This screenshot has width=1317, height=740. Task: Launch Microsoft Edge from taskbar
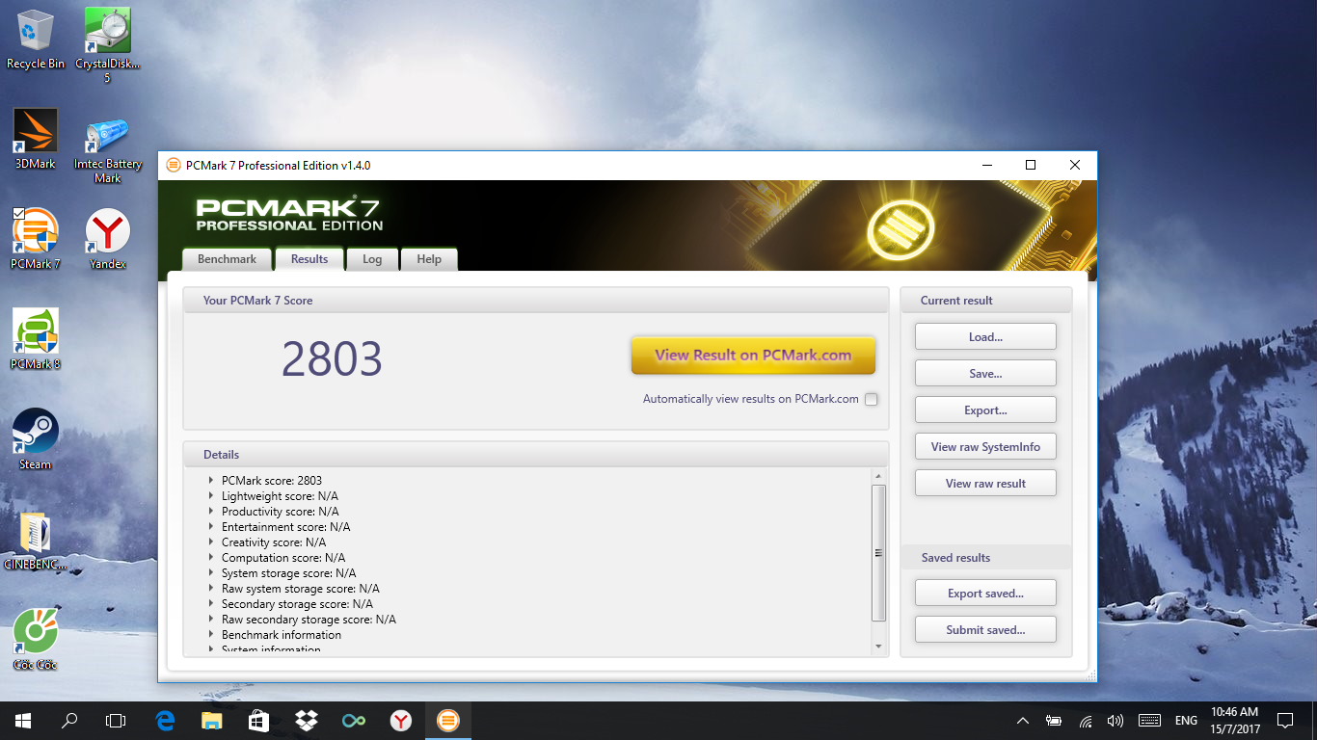tap(165, 720)
